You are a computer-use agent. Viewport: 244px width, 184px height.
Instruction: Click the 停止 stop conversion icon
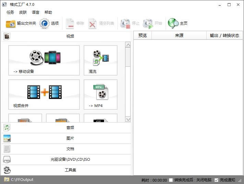tap(125, 24)
